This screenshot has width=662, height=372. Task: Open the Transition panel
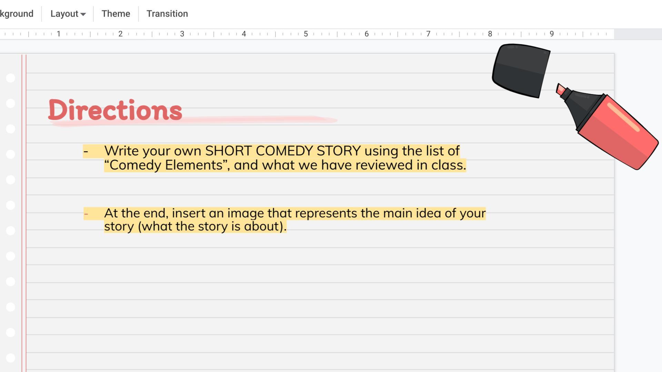pos(167,14)
